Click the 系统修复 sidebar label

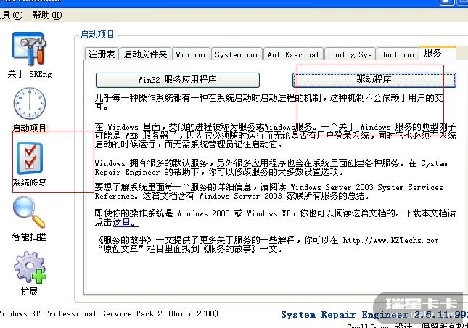pyautogui.click(x=30, y=182)
